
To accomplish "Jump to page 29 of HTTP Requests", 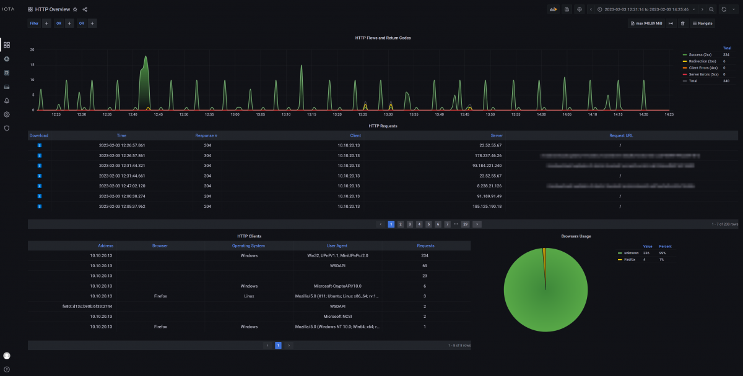I will point(465,224).
